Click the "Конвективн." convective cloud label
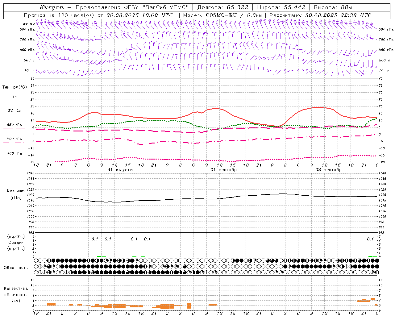The height and width of the screenshot is (316, 395). point(16,289)
